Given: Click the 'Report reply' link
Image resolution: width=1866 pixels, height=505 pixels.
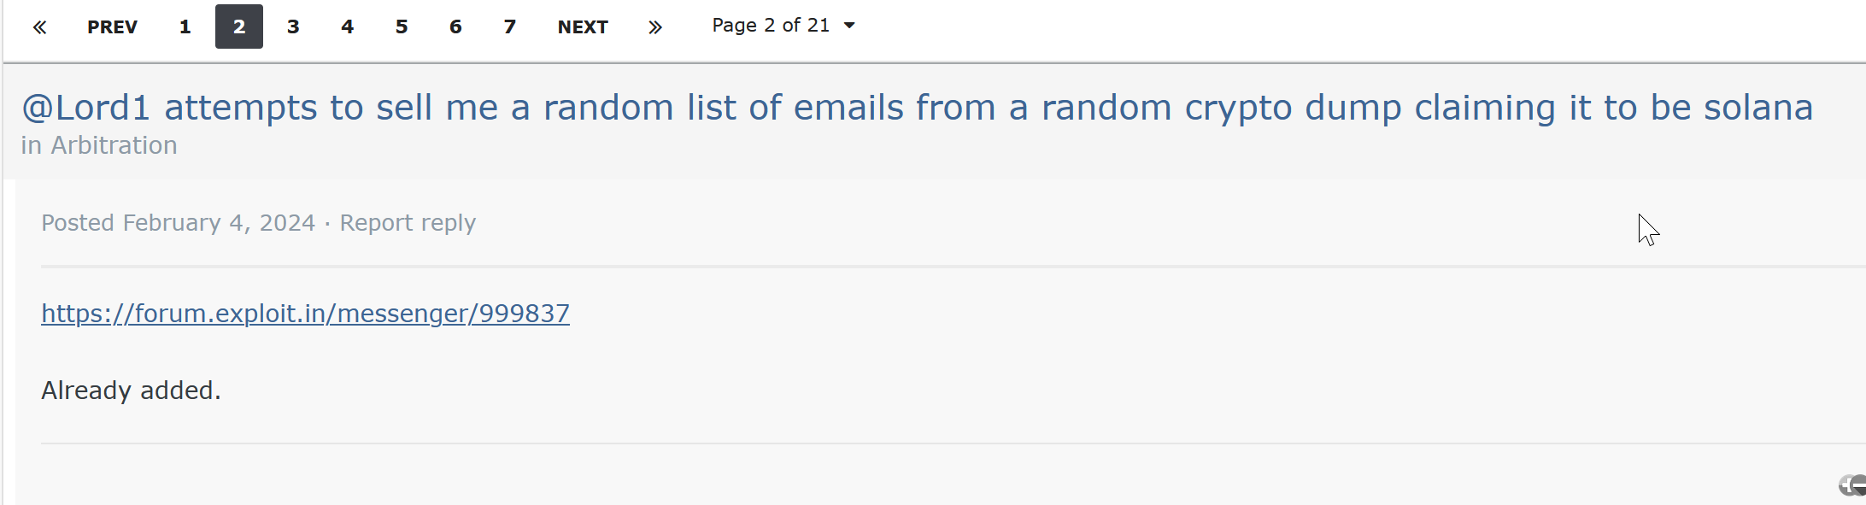Looking at the screenshot, I should pyautogui.click(x=408, y=223).
